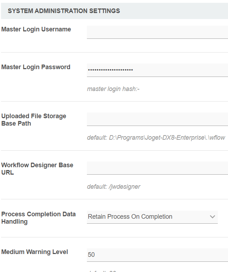Click the Medium Warning Level label
Image resolution: width=228 pixels, height=272 pixels.
[35, 252]
